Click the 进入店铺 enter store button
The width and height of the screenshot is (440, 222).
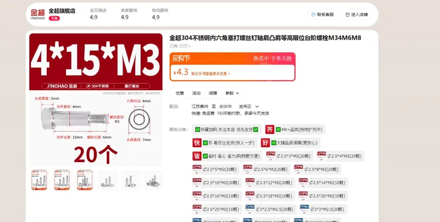(x=356, y=15)
